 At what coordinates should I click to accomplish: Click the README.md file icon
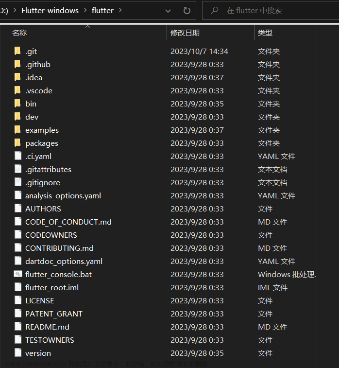(18, 327)
